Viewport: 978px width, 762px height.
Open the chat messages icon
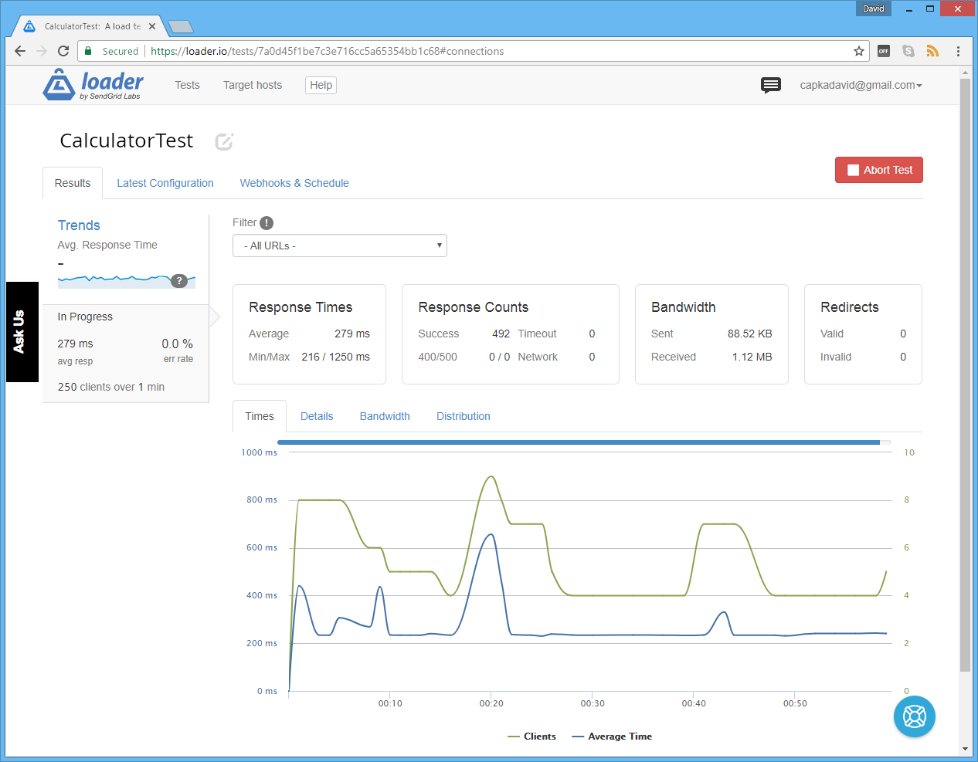770,85
